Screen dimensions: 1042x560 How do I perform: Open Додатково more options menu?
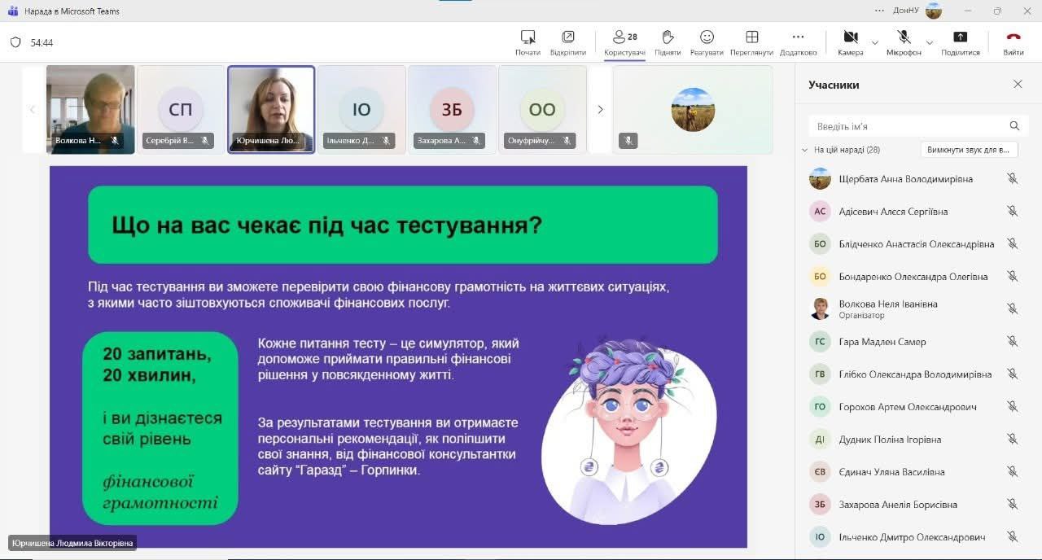[x=798, y=37]
